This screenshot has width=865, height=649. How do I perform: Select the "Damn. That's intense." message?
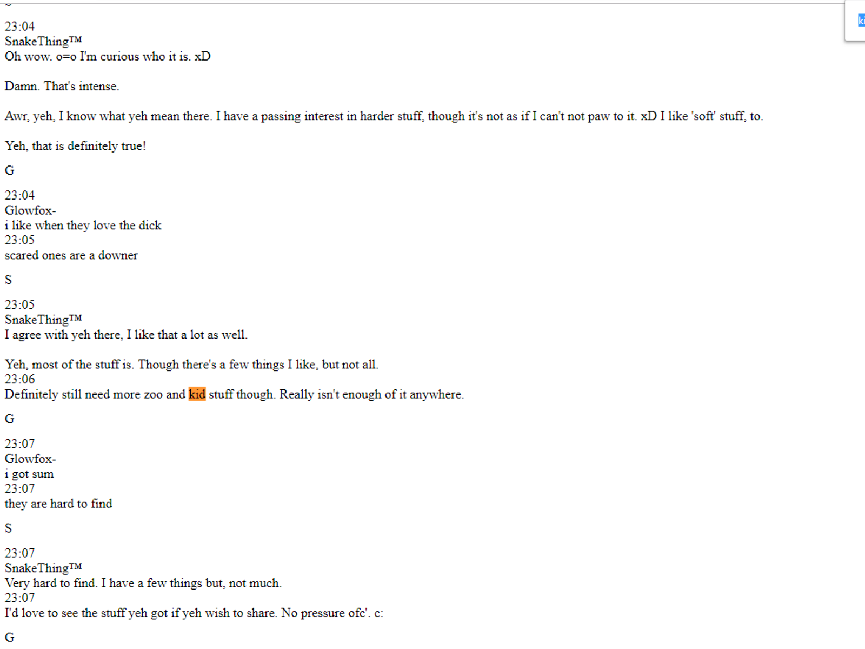click(x=62, y=86)
